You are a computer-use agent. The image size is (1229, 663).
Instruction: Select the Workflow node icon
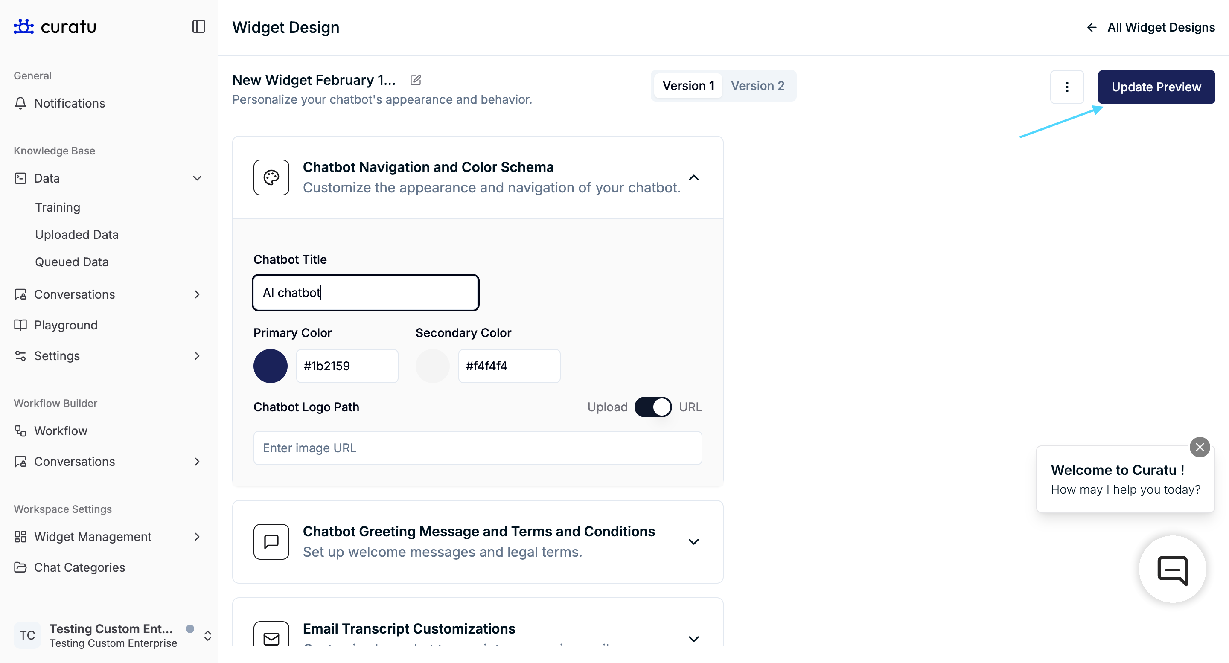pos(20,431)
